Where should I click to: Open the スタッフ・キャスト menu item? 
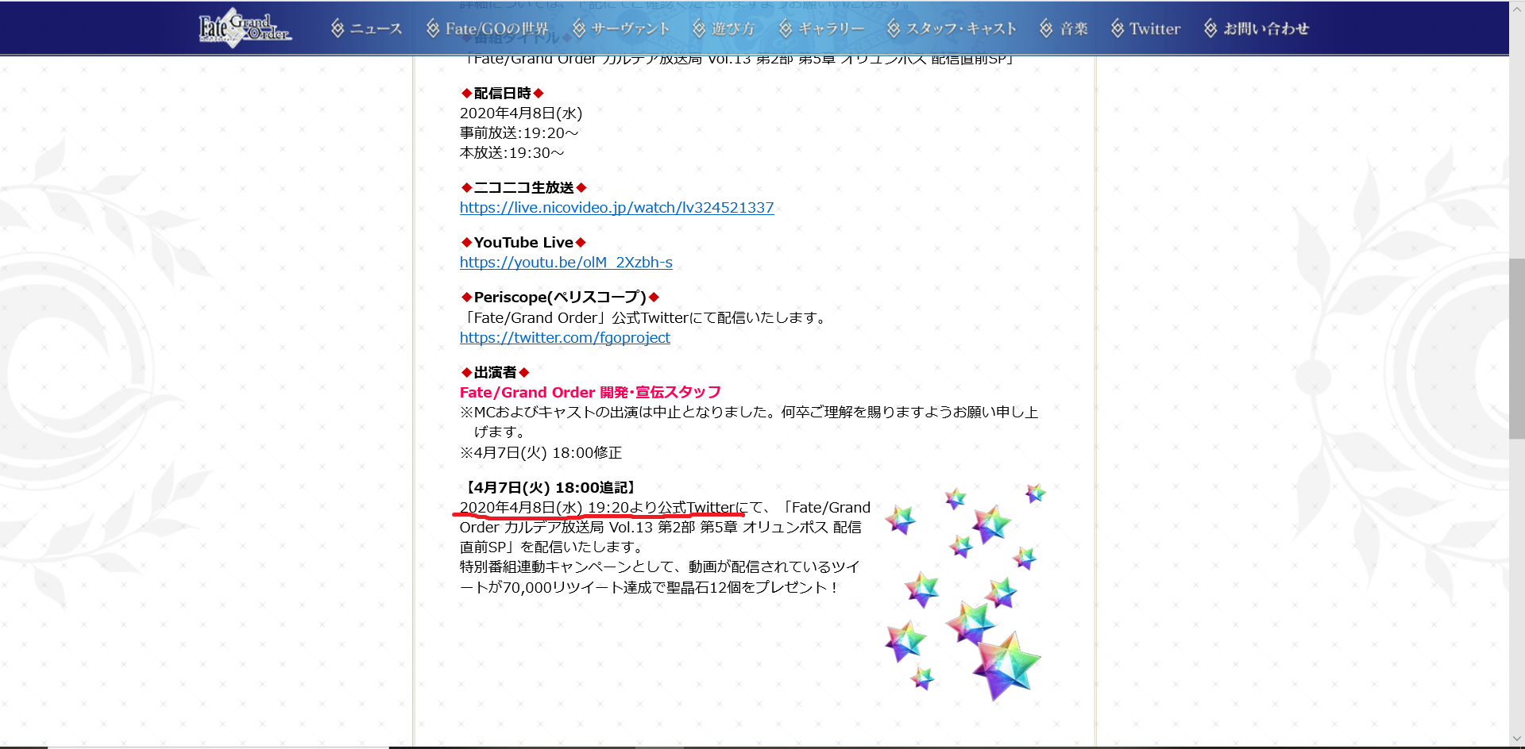961,29
